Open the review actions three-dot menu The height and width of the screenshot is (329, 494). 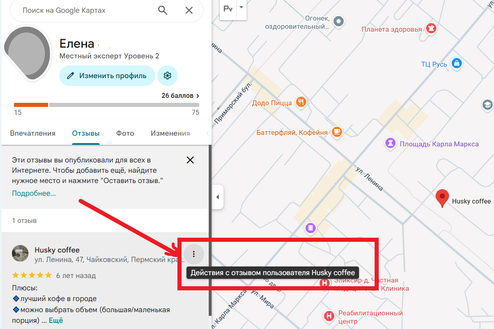(x=193, y=254)
